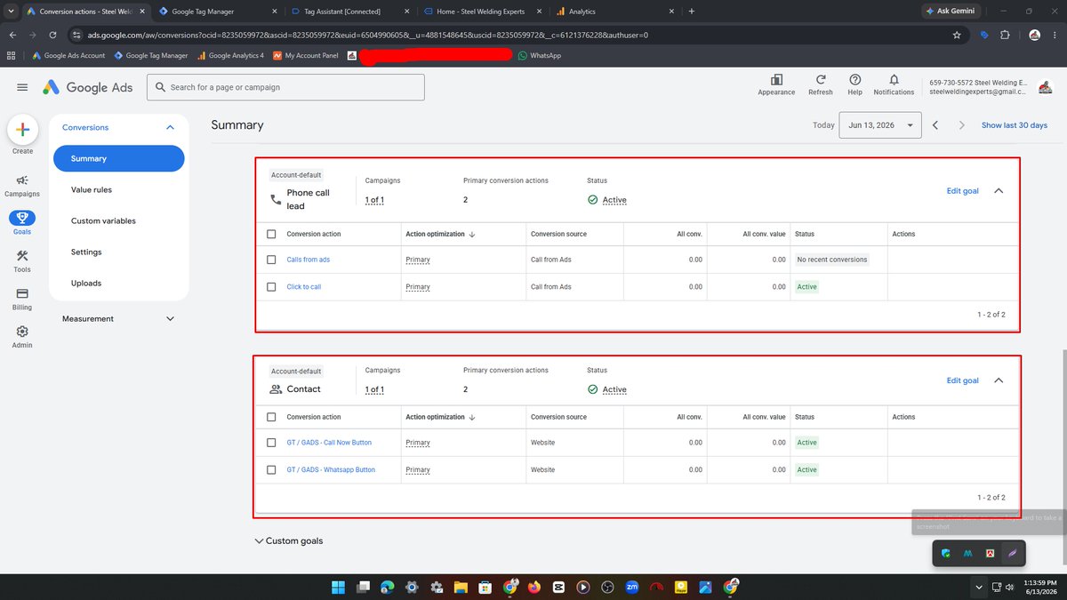Open WhatsApp bookmark
1067x600 pixels.
pyautogui.click(x=539, y=55)
